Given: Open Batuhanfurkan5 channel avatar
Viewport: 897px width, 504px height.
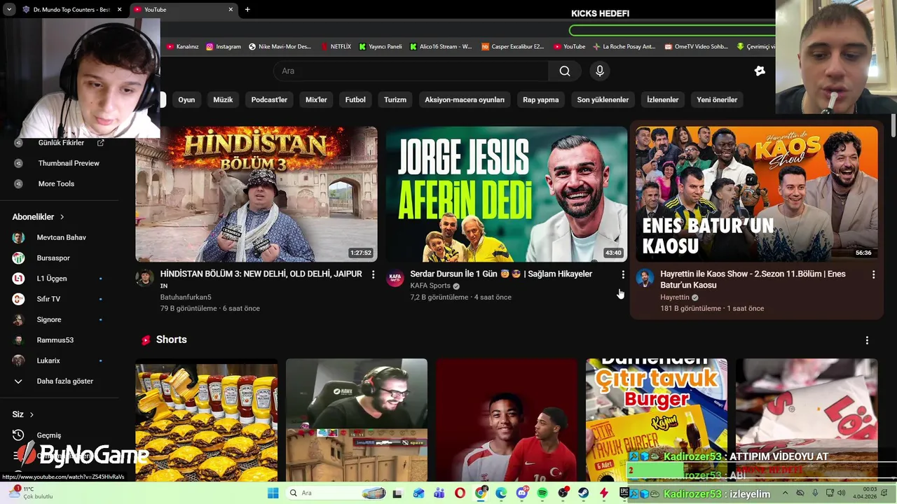Looking at the screenshot, I should click(x=144, y=278).
